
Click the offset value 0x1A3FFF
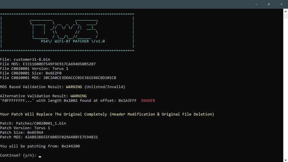pyautogui.click(x=127, y=101)
